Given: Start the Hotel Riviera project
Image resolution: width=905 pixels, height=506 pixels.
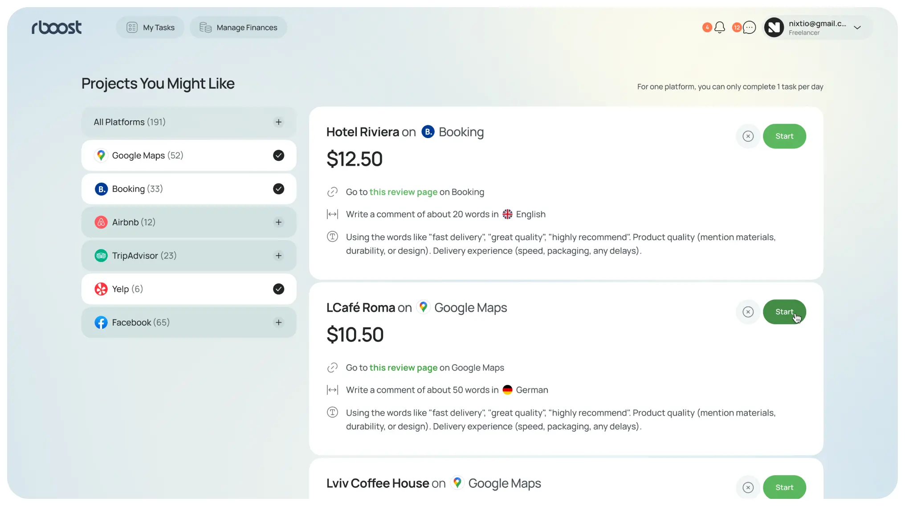Looking at the screenshot, I should (x=784, y=136).
